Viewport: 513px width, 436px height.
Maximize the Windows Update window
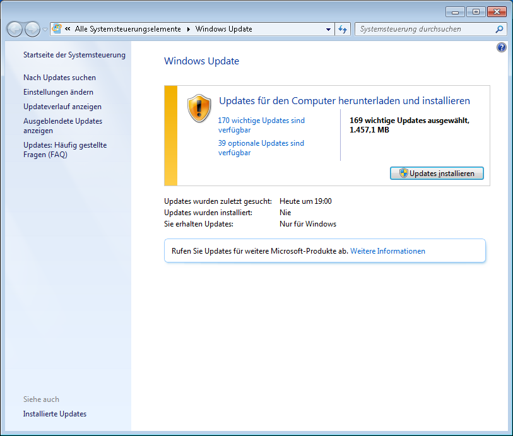click(x=476, y=12)
